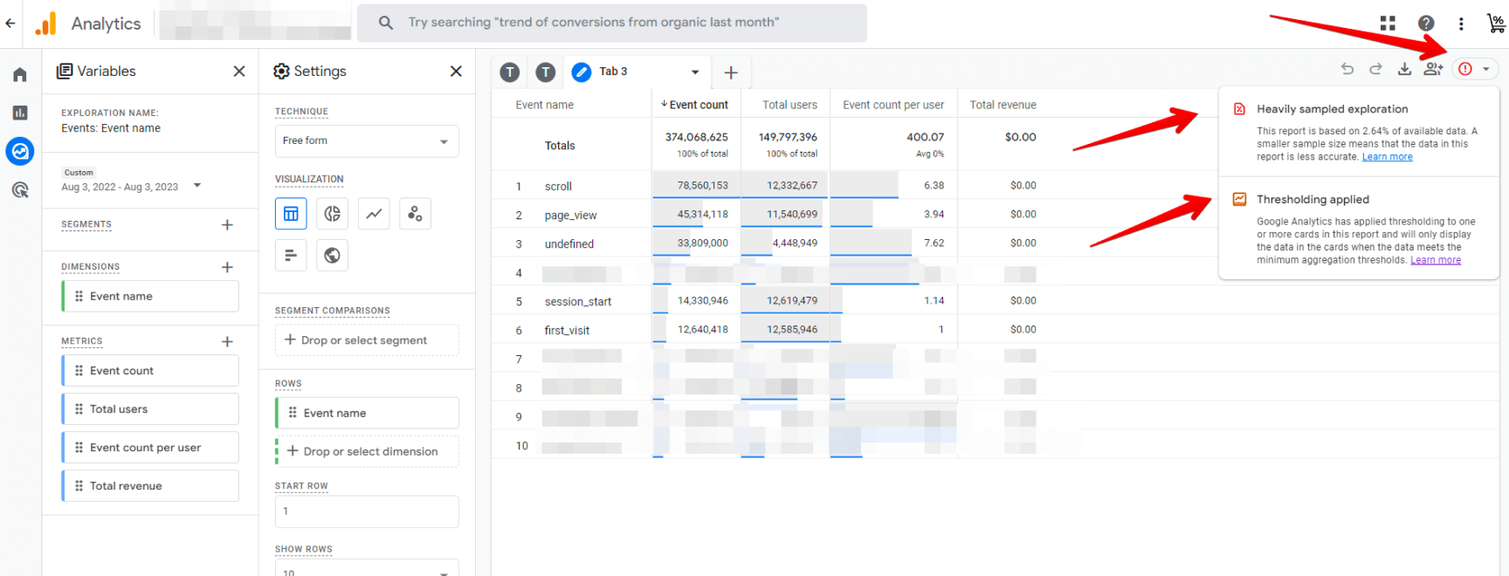Click Learn more under Heavily sampled exploration

coord(1387,157)
